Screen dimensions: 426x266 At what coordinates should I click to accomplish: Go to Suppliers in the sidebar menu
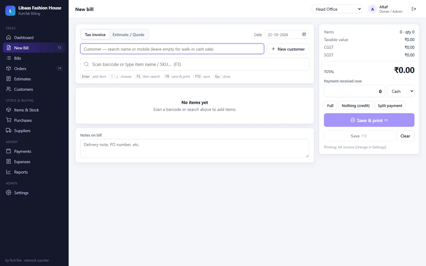(34, 131)
